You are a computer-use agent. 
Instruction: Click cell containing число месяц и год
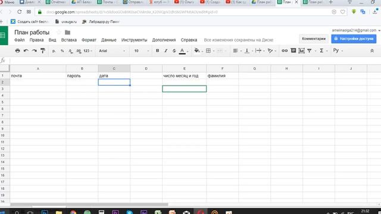[x=185, y=75]
